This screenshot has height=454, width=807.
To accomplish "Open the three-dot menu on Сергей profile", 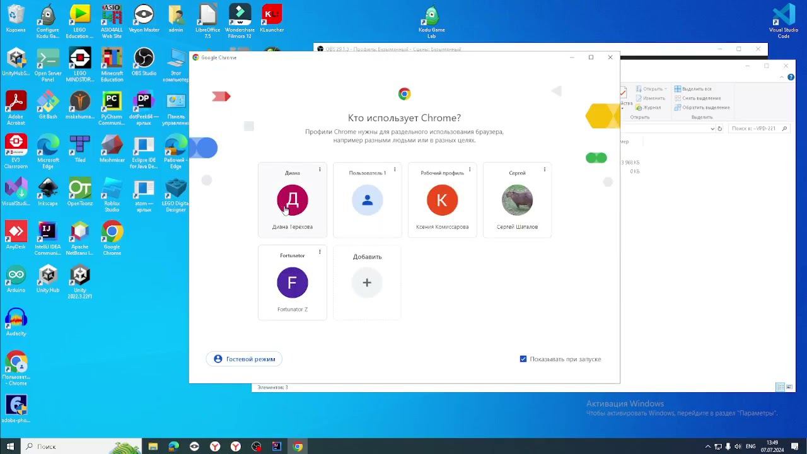I will pos(545,170).
